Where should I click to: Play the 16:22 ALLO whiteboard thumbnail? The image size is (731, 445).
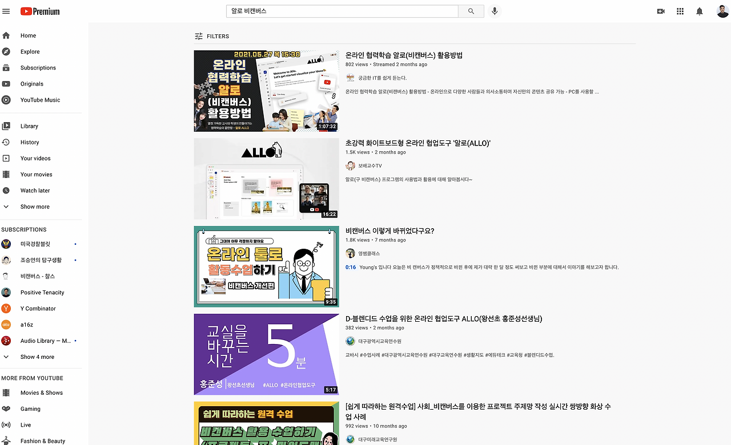pos(266,179)
